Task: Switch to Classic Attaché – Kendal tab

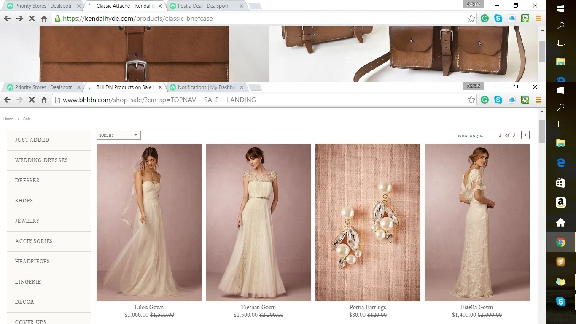Action: (x=125, y=6)
